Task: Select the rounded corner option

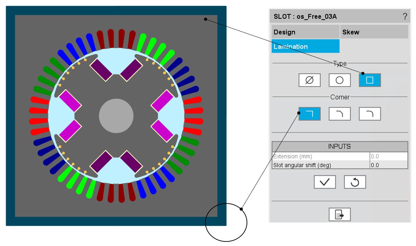Action: (370, 114)
